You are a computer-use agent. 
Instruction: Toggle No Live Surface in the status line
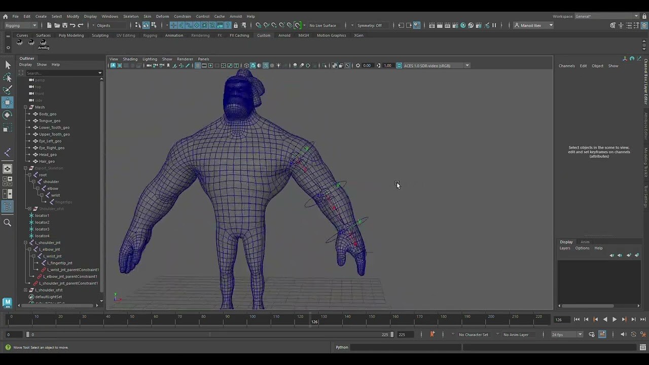click(322, 25)
